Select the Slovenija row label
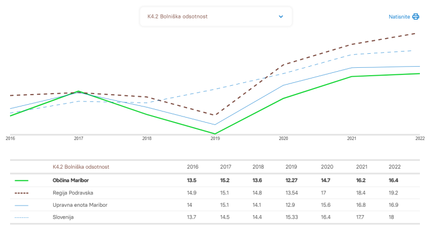Image resolution: width=430 pixels, height=228 pixels. pos(63,217)
